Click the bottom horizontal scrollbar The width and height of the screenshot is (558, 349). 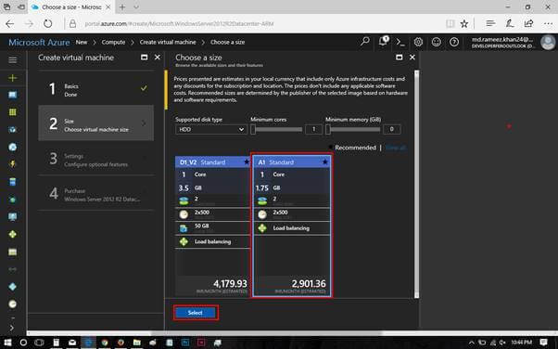(x=267, y=333)
